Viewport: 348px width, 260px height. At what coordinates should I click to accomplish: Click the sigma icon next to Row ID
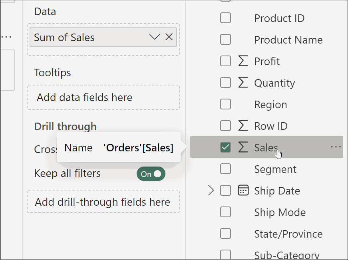click(x=243, y=126)
